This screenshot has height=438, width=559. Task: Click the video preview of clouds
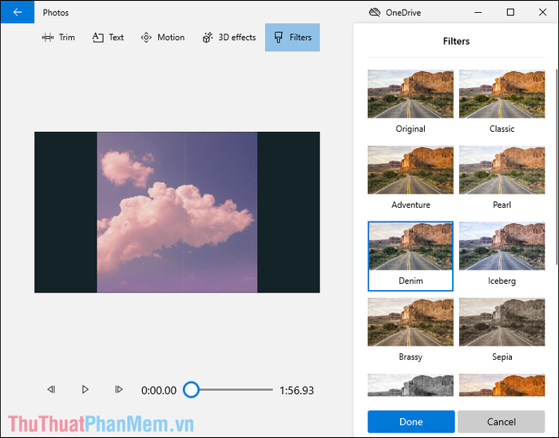pyautogui.click(x=177, y=213)
